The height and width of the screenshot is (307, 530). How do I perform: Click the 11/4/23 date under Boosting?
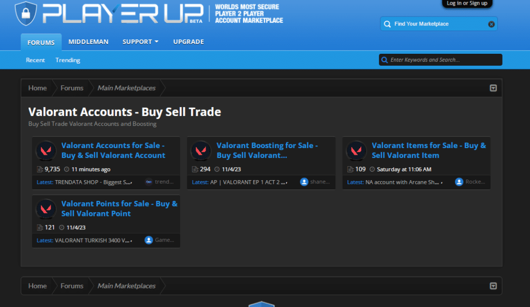(x=231, y=169)
